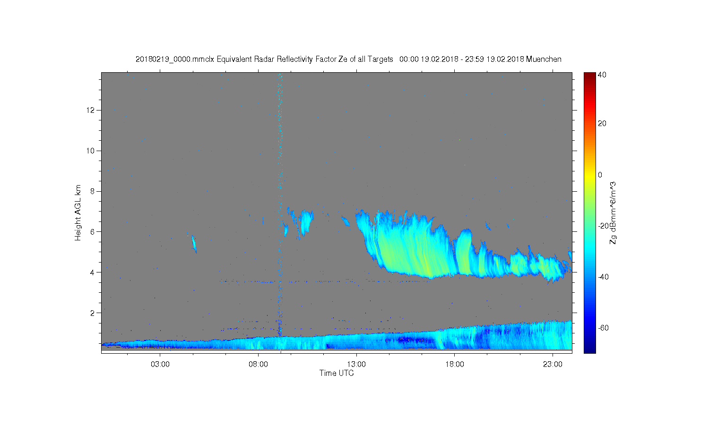Click the file name "20180219_0000.mmclx" in the title
The image size is (709, 425).
pyautogui.click(x=175, y=59)
